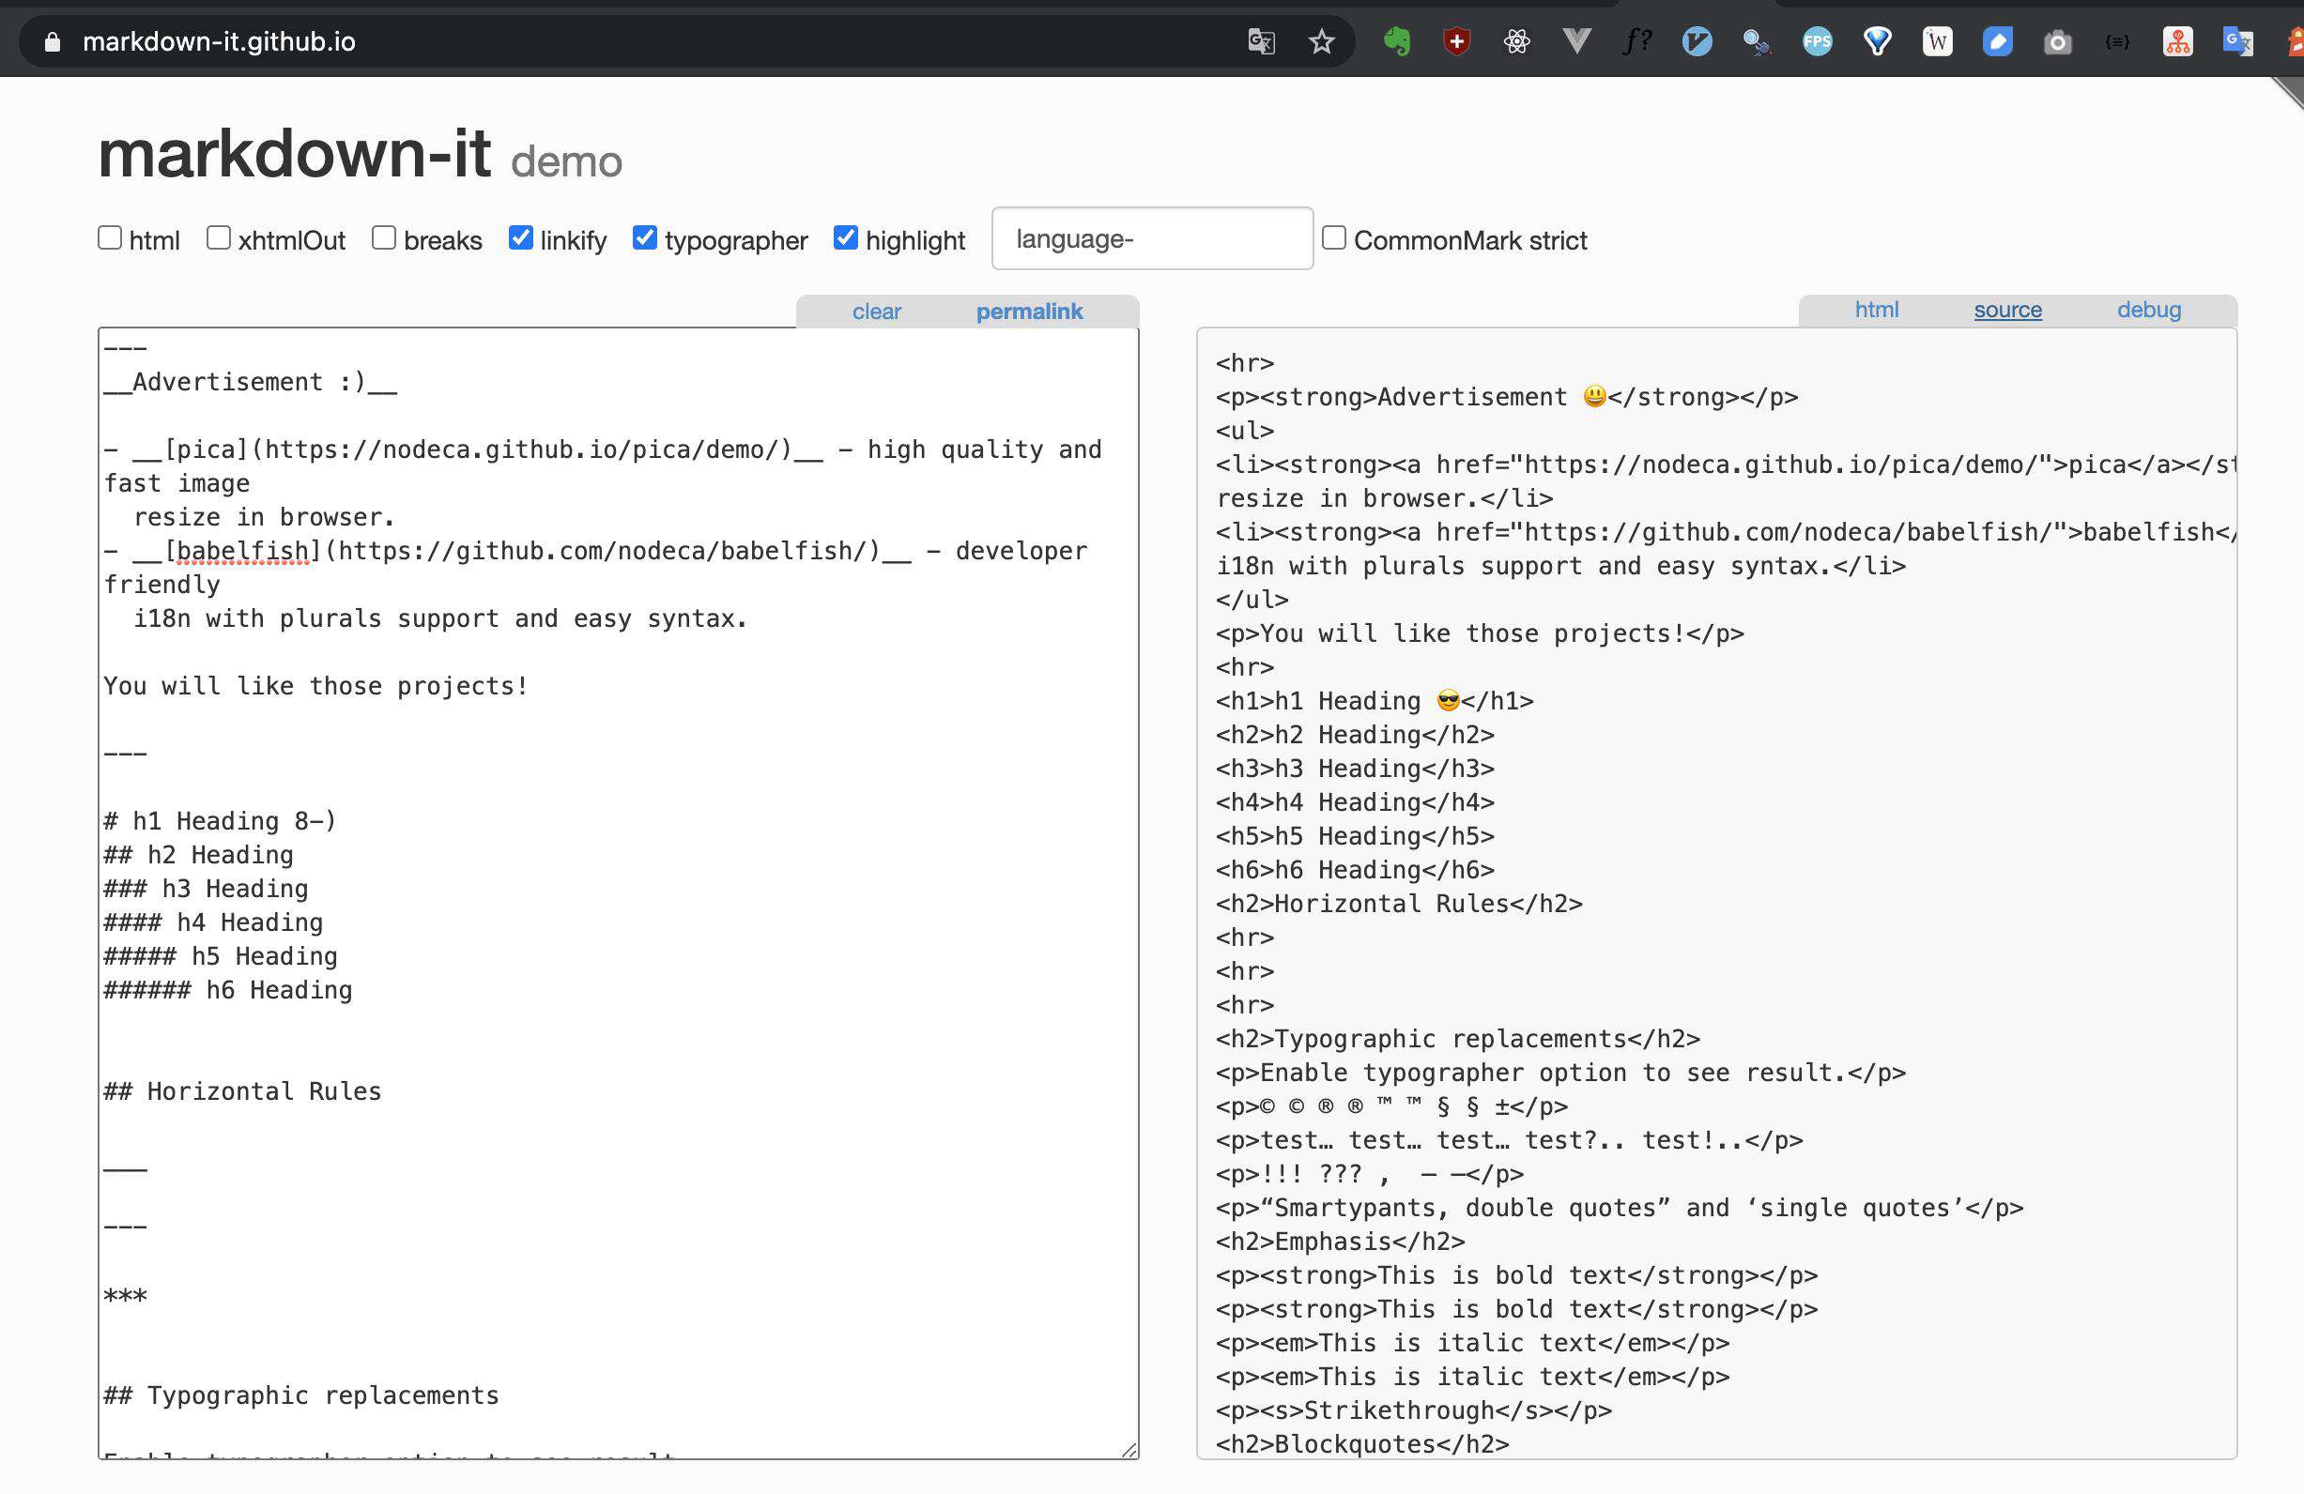Enable CommonMark strict mode

point(1334,237)
